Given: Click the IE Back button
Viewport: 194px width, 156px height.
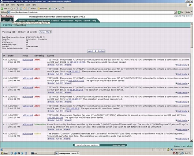Looking at the screenshot, I should point(4,8).
